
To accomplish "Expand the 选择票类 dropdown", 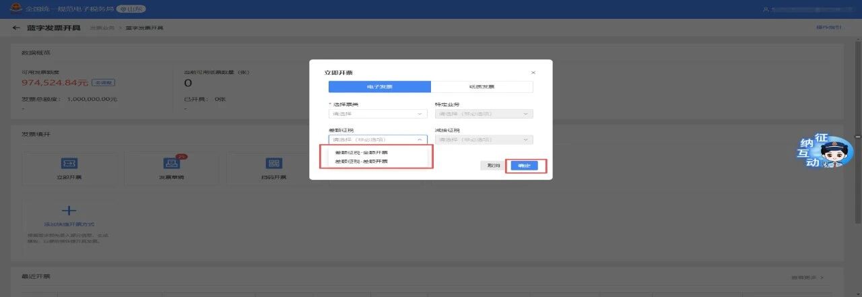I will click(377, 114).
